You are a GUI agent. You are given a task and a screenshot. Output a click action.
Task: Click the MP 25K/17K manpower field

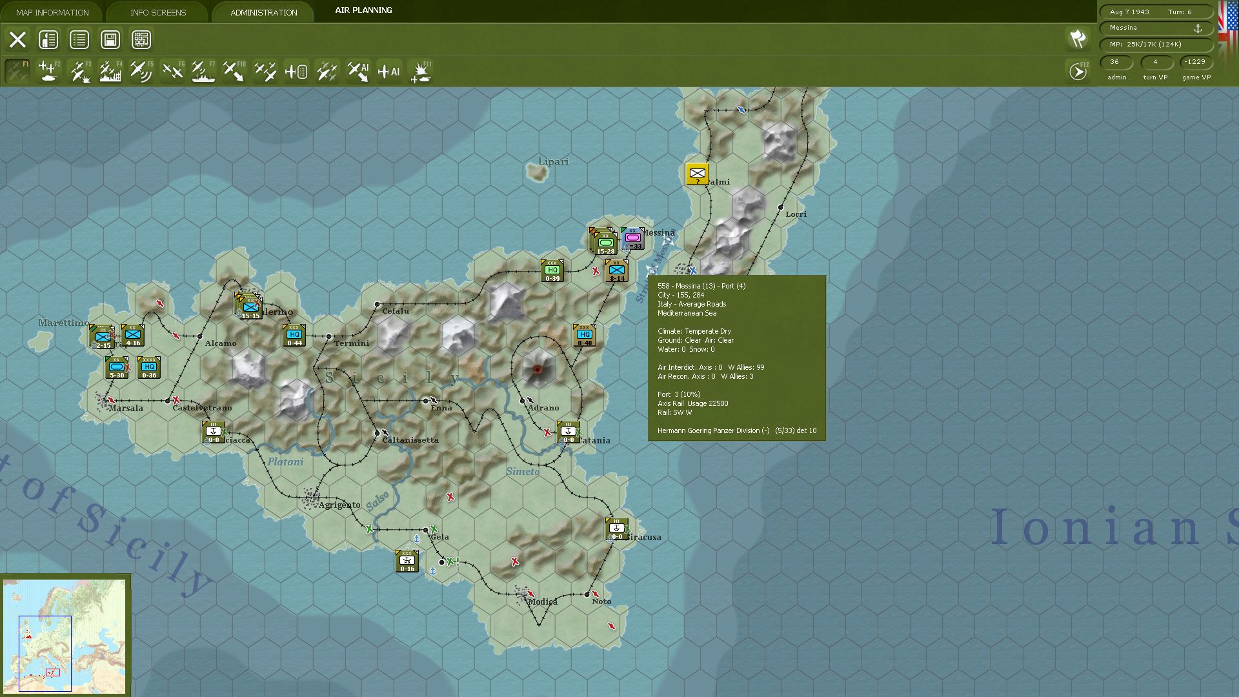coord(1156,45)
